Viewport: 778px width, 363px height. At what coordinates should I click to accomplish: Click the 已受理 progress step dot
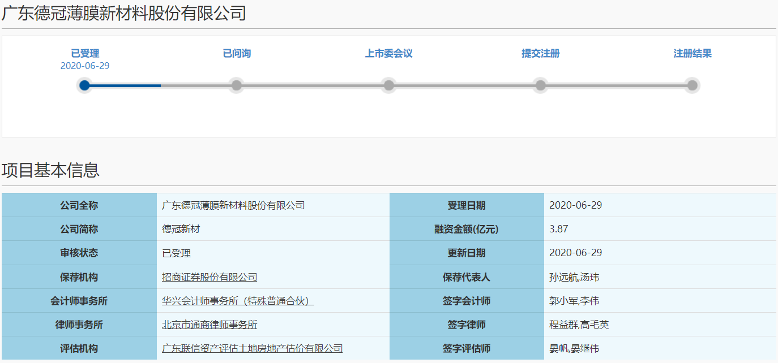click(x=84, y=85)
